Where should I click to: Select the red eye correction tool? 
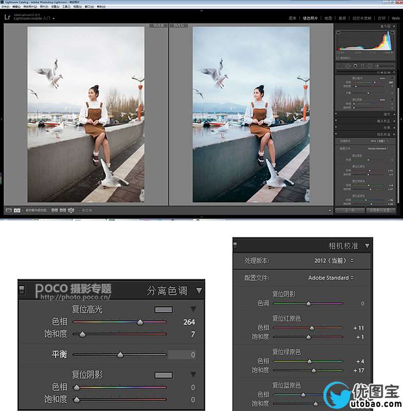(x=355, y=66)
